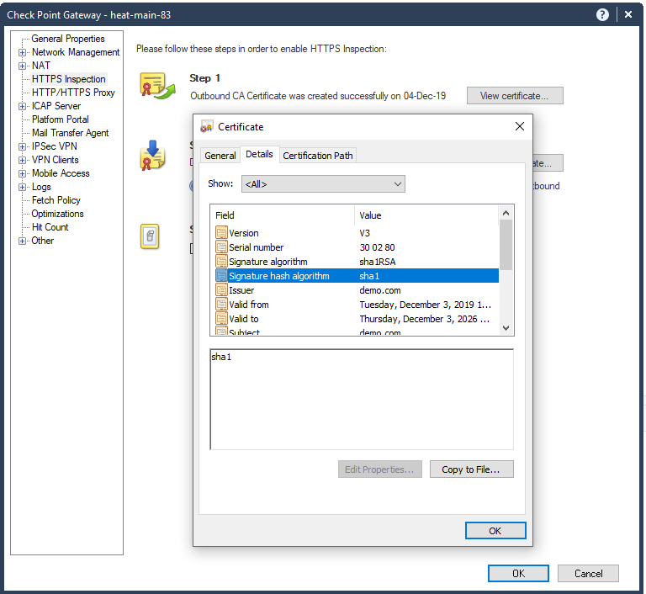
Task: Click the Copy to File button
Action: (471, 469)
